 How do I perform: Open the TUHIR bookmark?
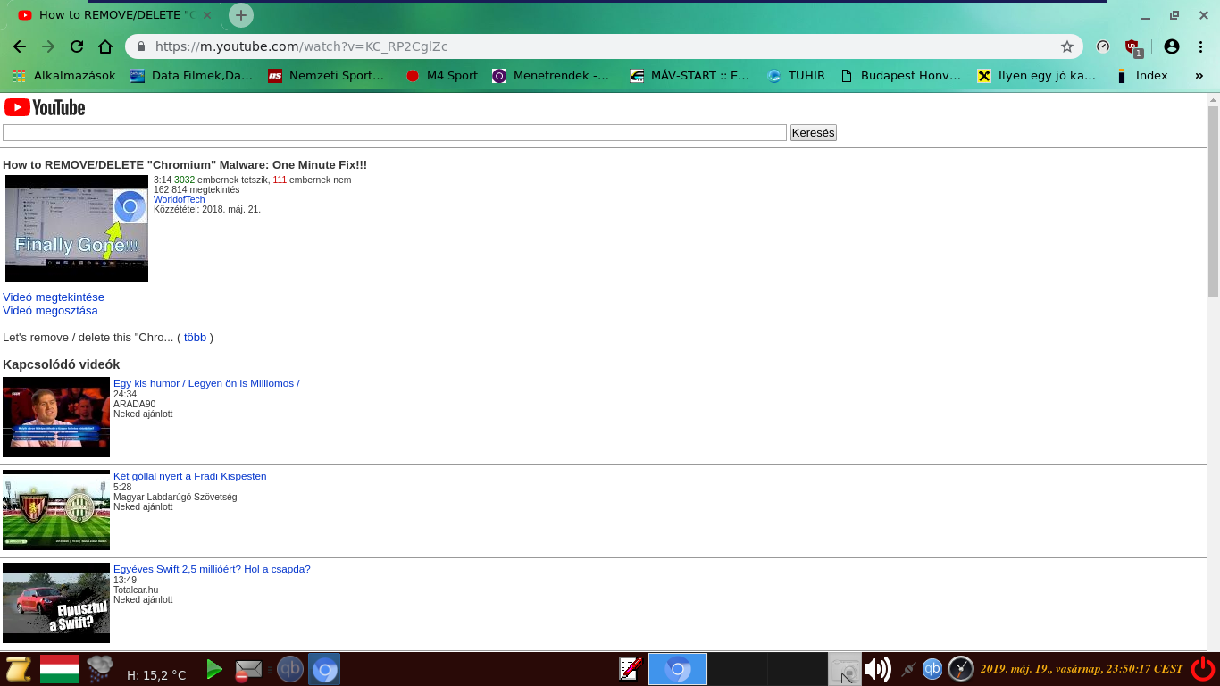pyautogui.click(x=796, y=76)
